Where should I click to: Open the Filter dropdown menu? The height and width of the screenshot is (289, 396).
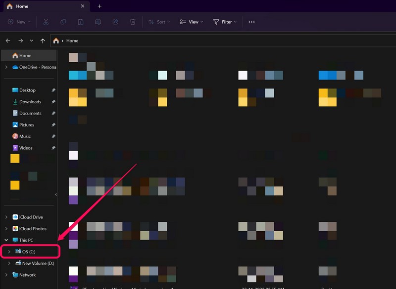pyautogui.click(x=225, y=22)
